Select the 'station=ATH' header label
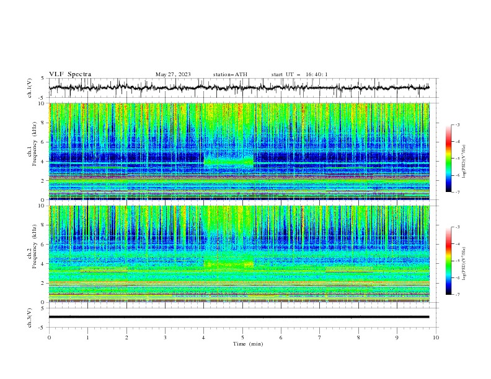The height and width of the screenshot is (379, 491). (x=230, y=74)
